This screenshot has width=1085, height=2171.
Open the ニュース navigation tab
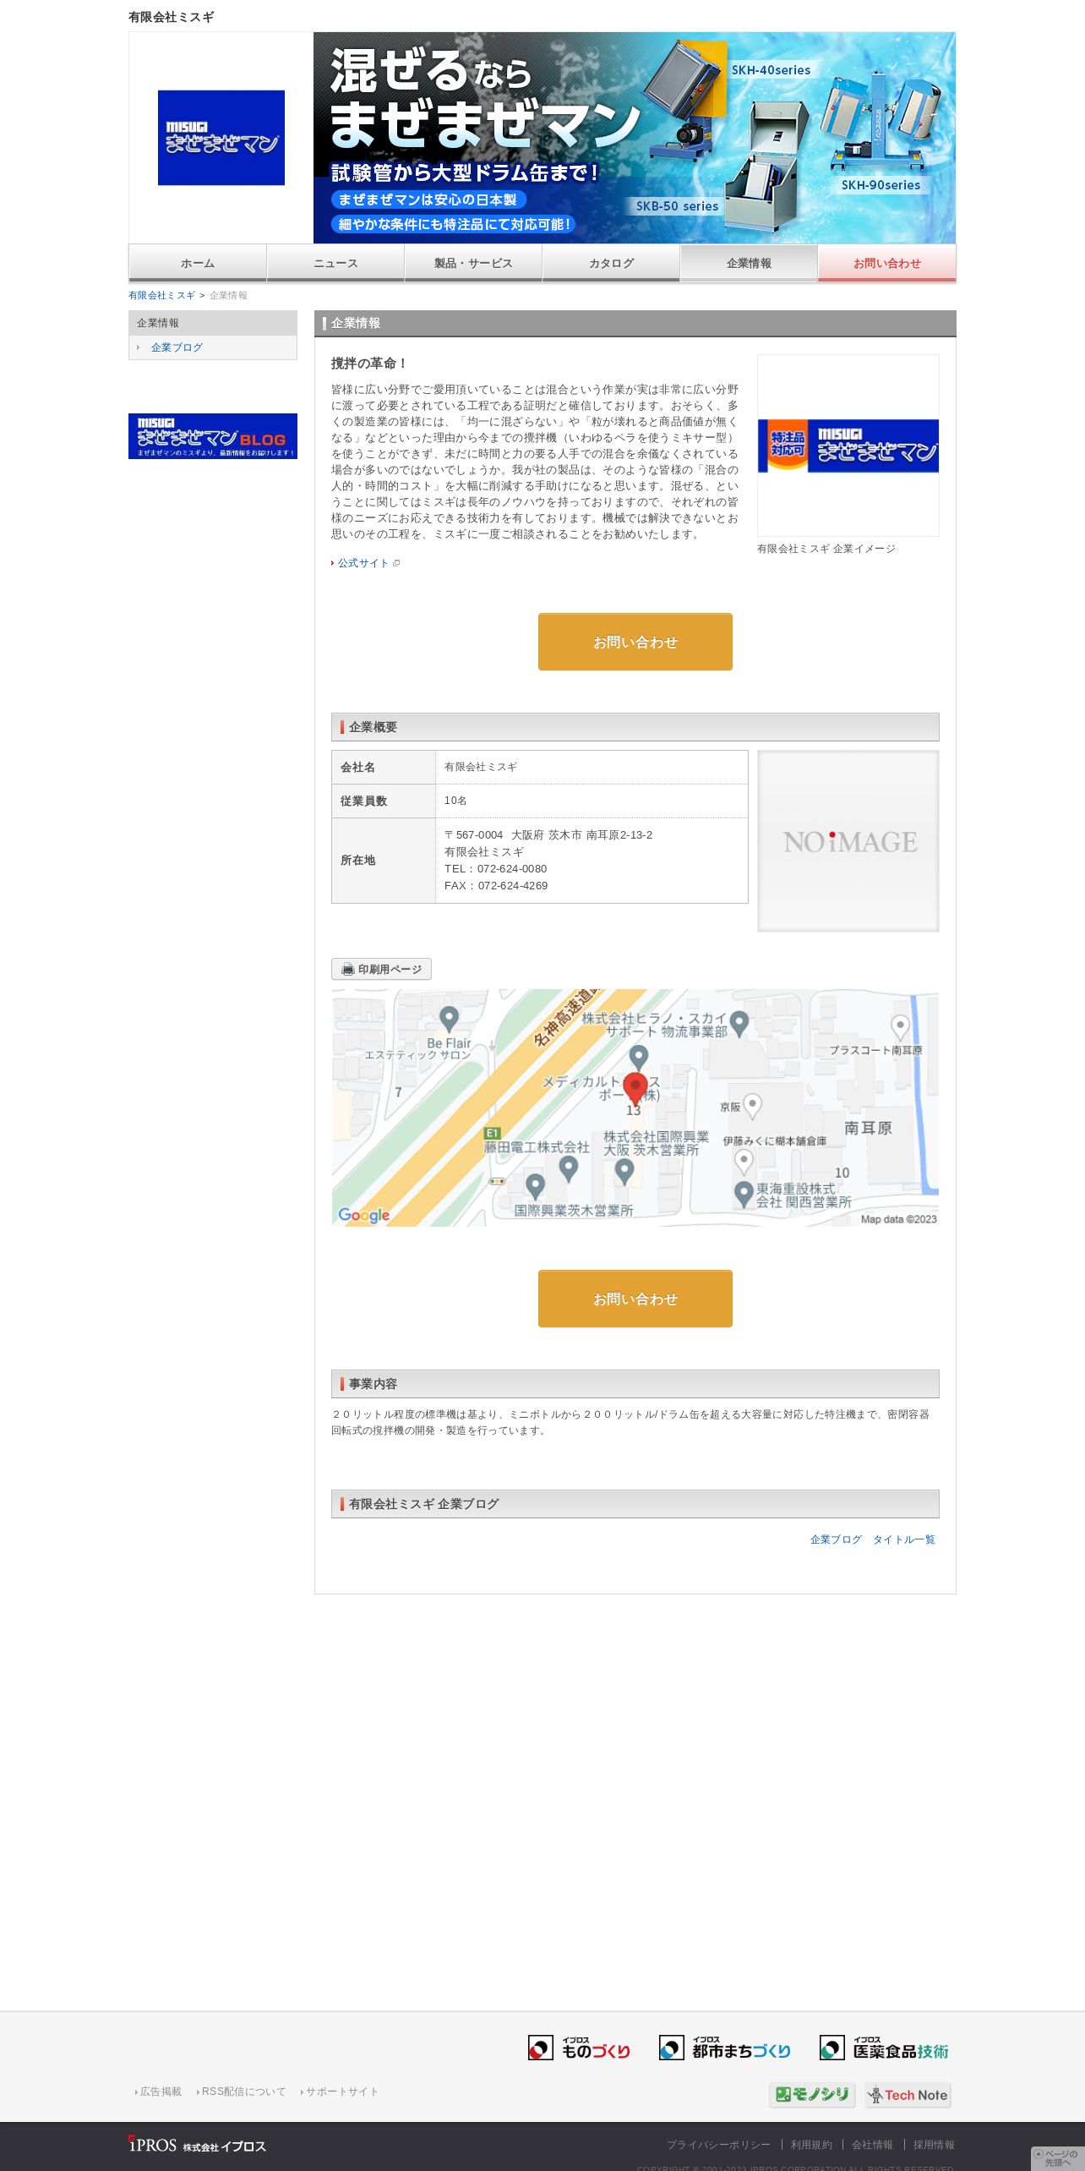point(335,263)
